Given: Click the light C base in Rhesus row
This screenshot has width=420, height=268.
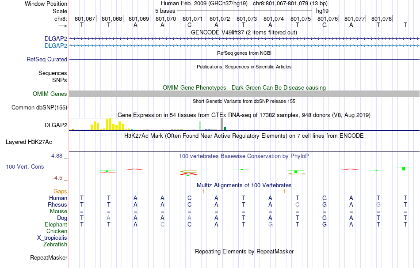Looking at the screenshot, I should pyautogui.click(x=298, y=204).
